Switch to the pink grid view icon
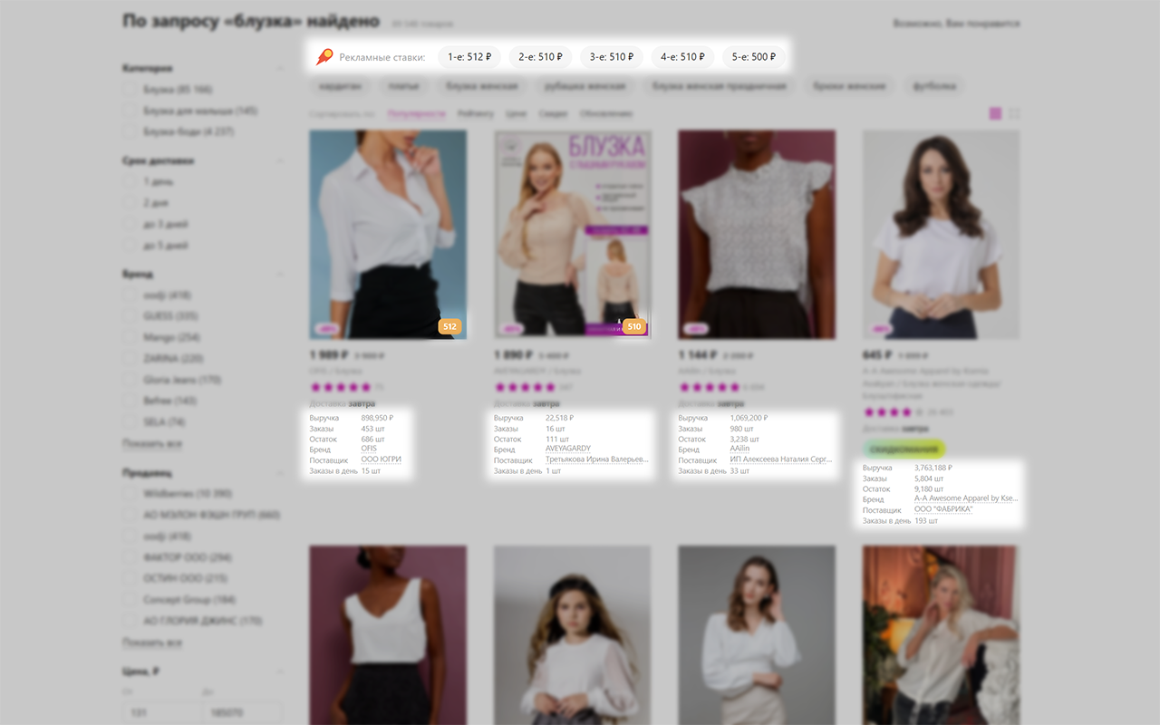1160x725 pixels. [995, 113]
